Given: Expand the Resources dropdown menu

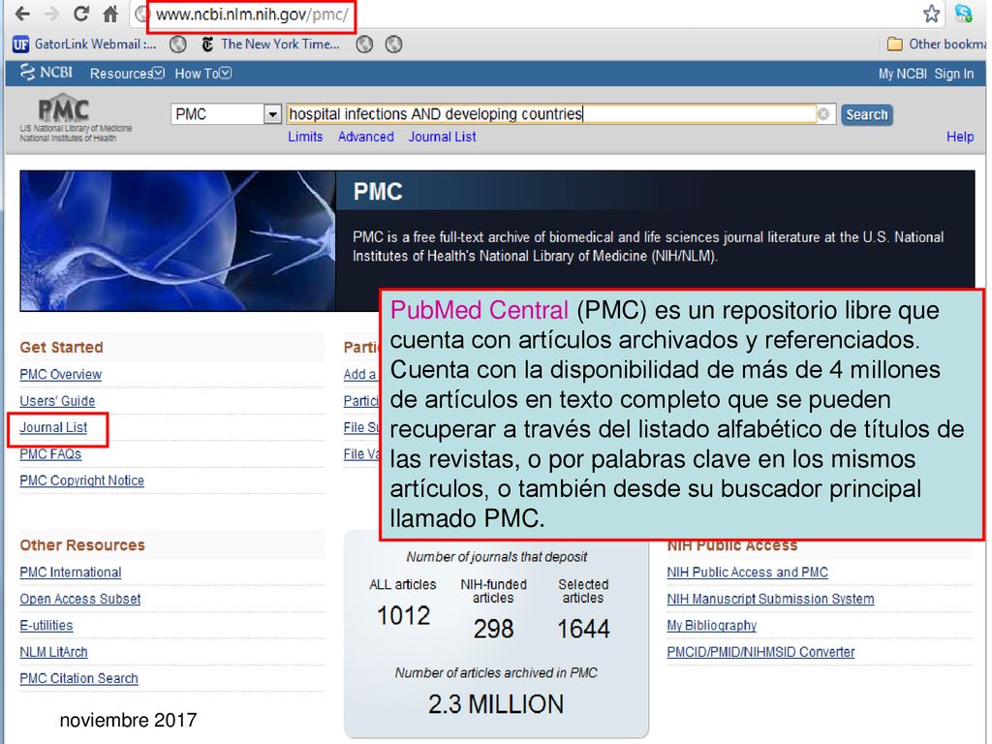Looking at the screenshot, I should (x=127, y=74).
